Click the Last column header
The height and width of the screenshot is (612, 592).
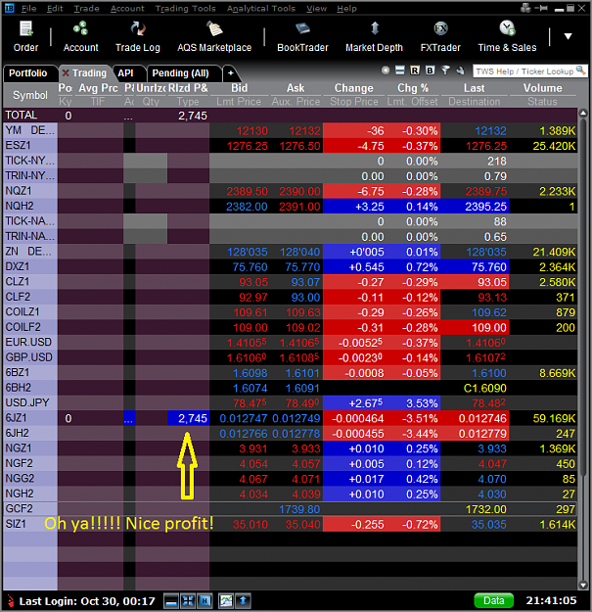click(475, 88)
